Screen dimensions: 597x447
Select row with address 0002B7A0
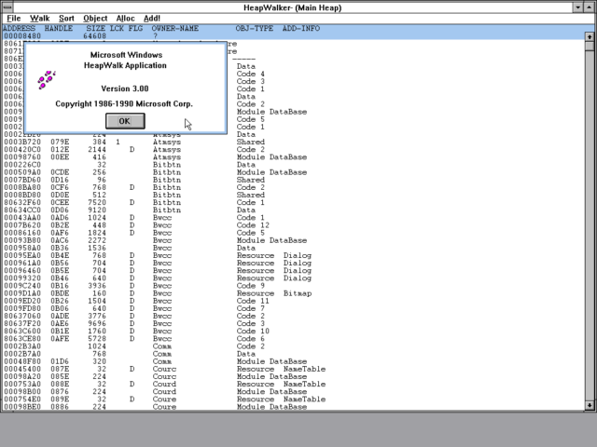(x=293, y=354)
